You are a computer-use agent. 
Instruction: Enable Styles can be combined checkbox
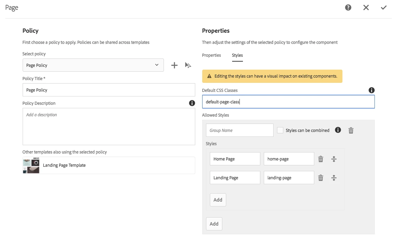(x=280, y=130)
